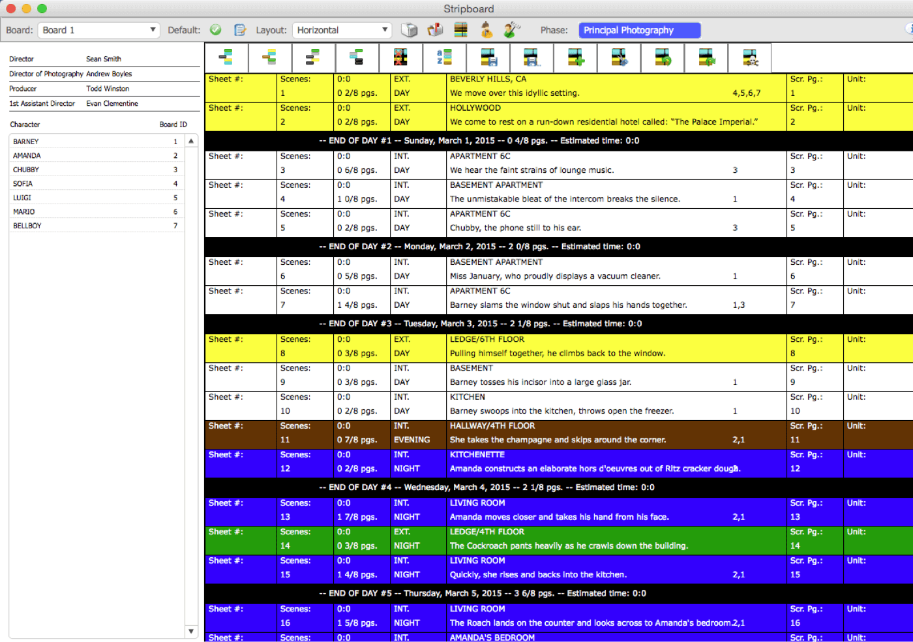
Task: Click the board icon with green circular arrow
Action: pyautogui.click(x=662, y=57)
